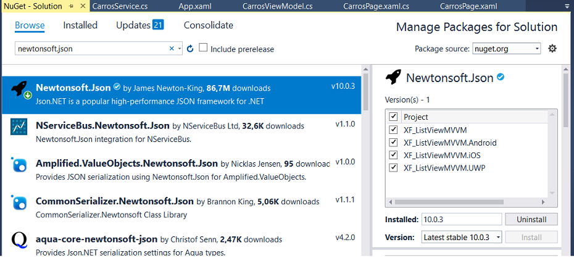Click the Amplified.ValueObjects.Newtonsoft.Json package icon
The height and width of the screenshot is (258, 574).
pos(19,165)
